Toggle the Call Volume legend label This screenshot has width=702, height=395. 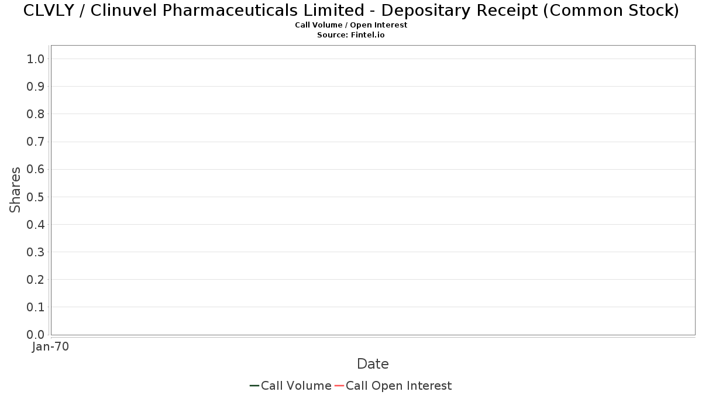click(x=296, y=386)
